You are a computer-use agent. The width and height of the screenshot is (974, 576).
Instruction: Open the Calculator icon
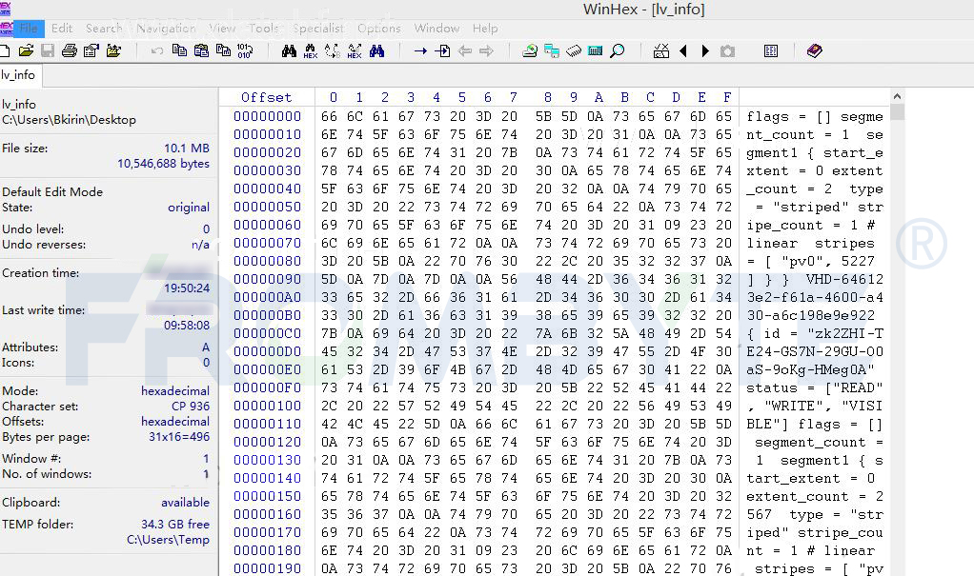click(595, 50)
